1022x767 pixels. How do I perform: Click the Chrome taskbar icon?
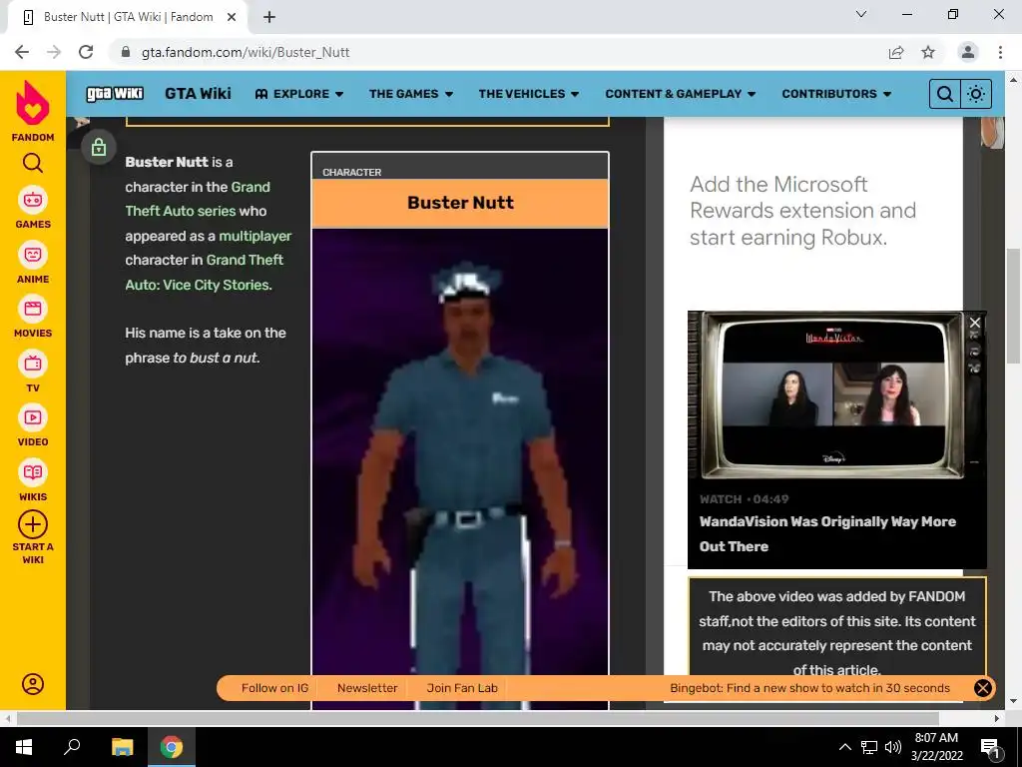[x=172, y=747]
